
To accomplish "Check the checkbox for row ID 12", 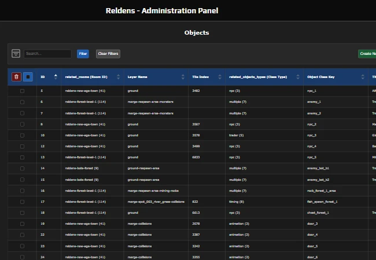I will [23, 146].
